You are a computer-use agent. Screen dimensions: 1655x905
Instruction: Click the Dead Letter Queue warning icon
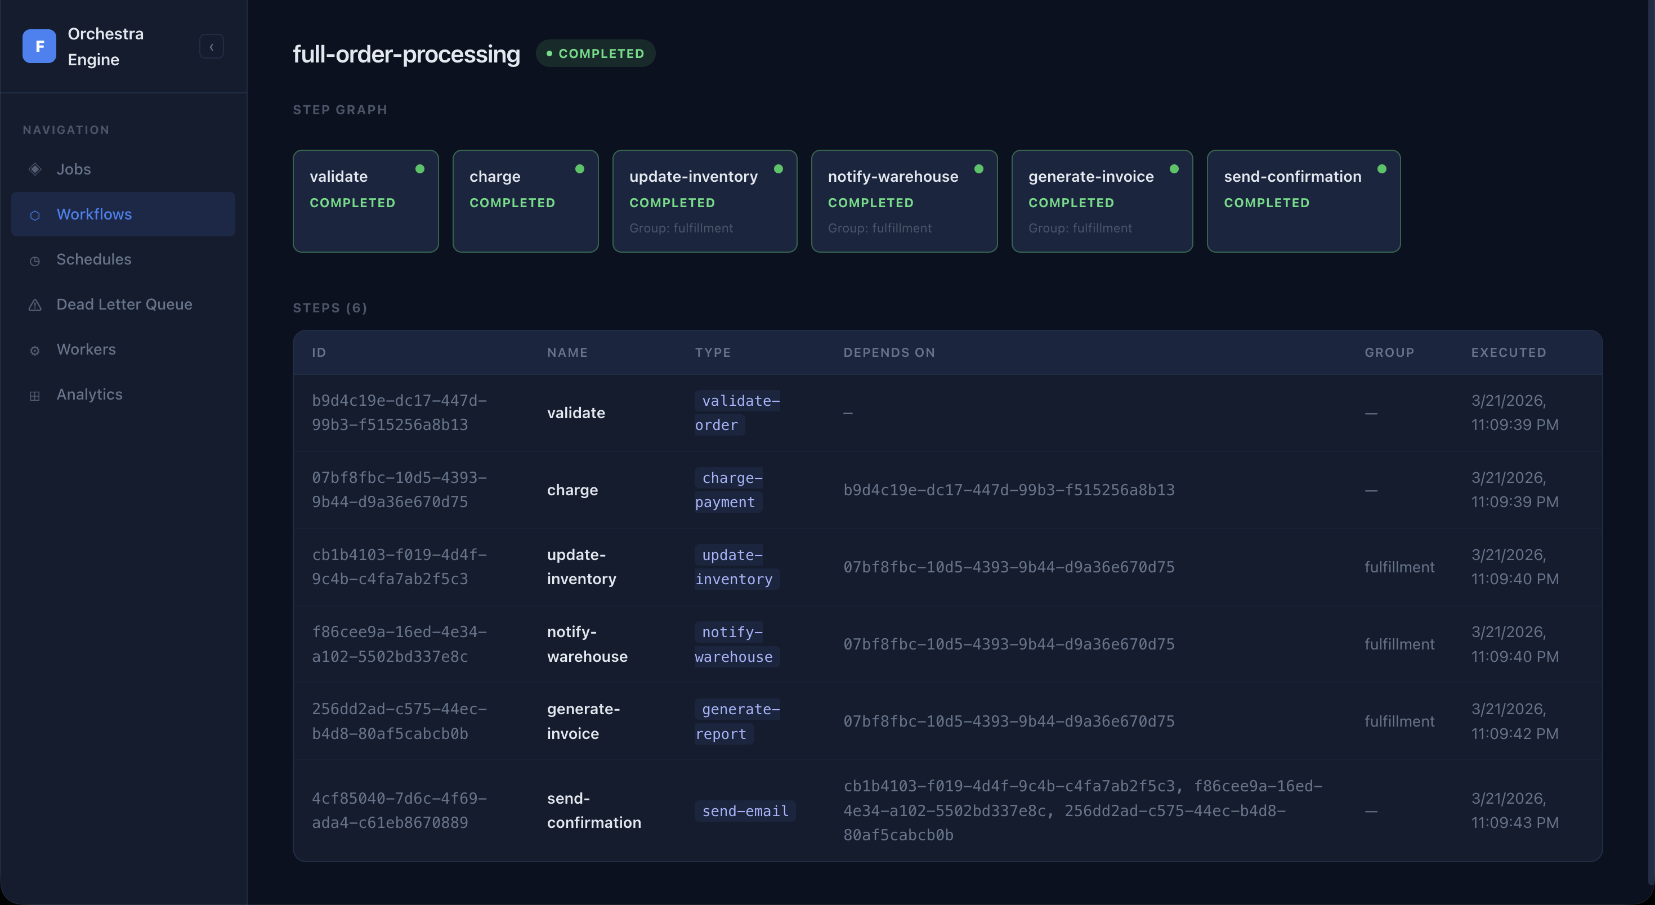pyautogui.click(x=35, y=305)
